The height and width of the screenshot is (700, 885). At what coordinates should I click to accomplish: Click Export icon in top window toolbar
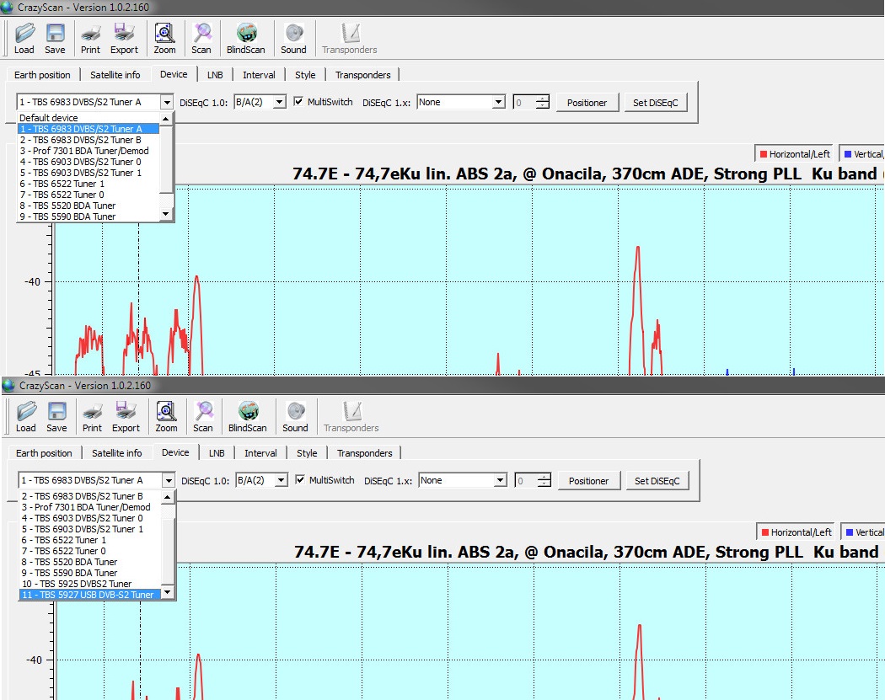124,33
